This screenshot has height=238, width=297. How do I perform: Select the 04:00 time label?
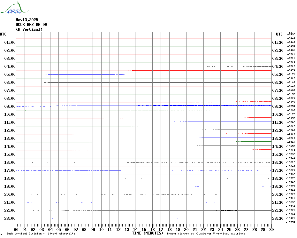pos(10,67)
